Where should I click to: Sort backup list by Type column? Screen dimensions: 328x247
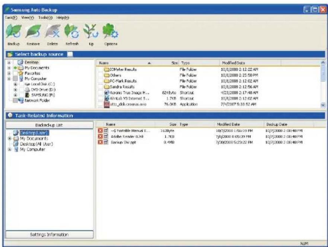click(x=196, y=124)
